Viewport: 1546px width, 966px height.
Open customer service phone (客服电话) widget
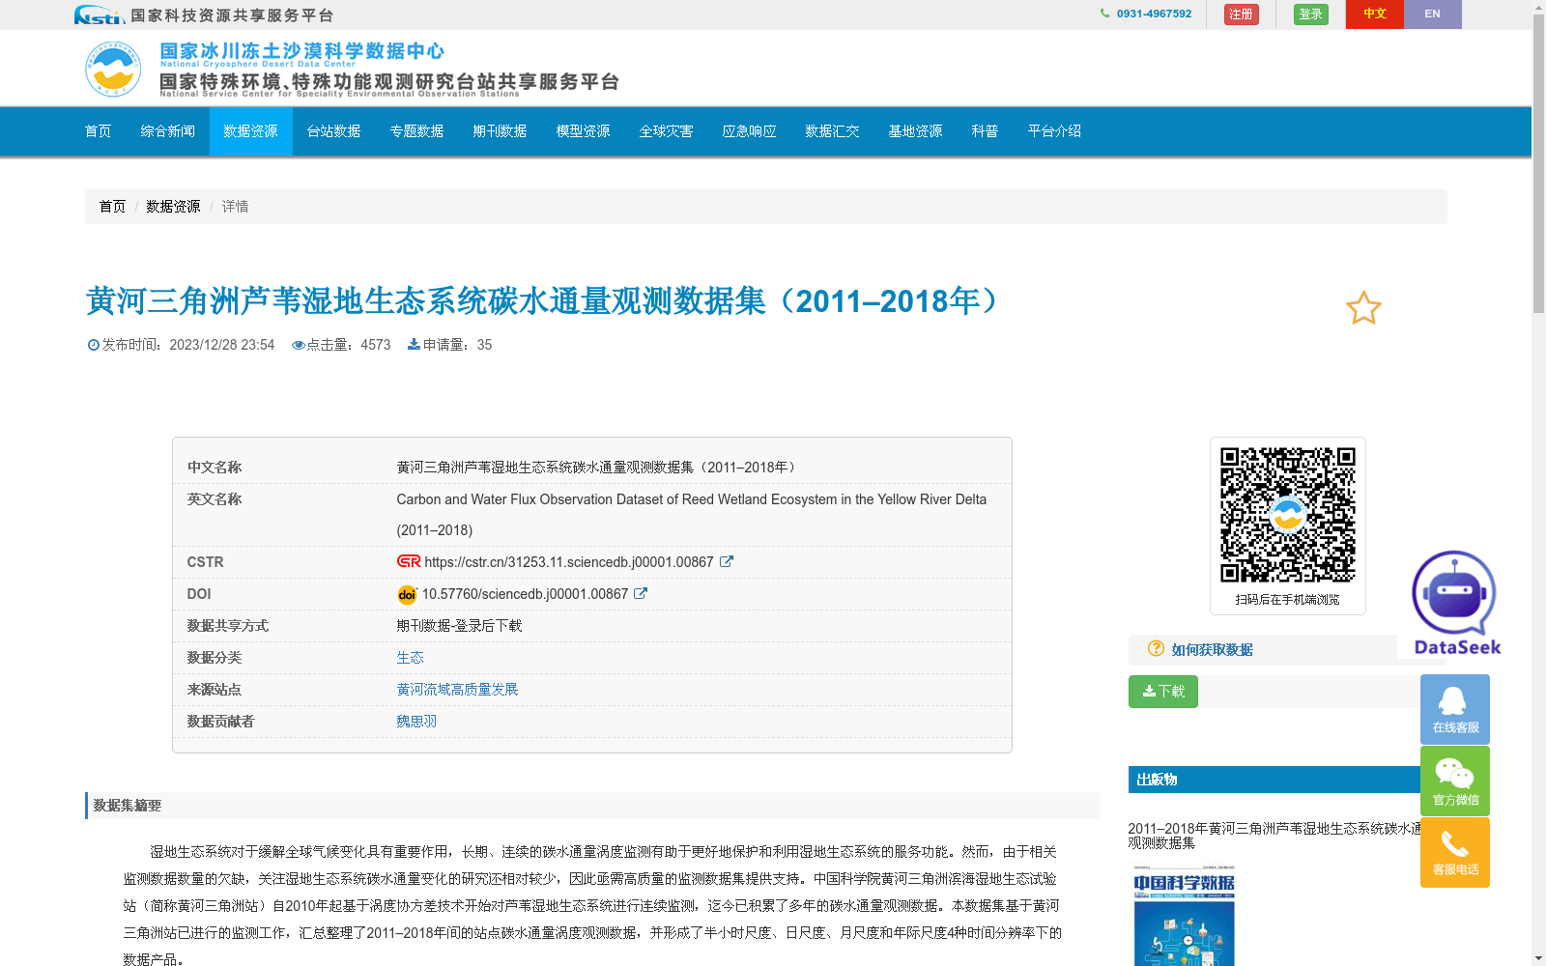click(x=1455, y=852)
